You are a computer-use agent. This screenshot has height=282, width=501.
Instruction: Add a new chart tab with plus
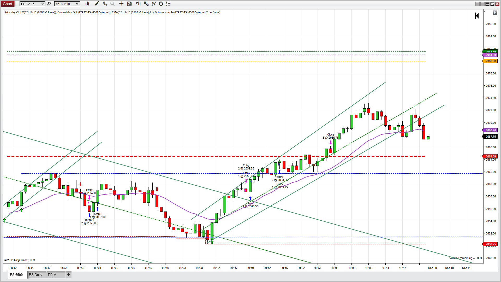(68, 275)
